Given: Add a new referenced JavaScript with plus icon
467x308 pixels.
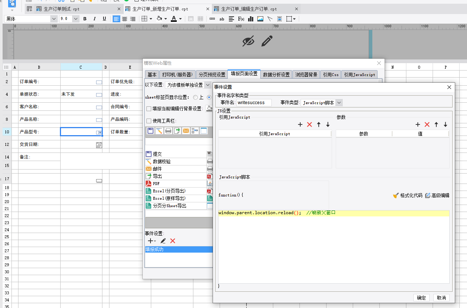Looking at the screenshot, I should 300,125.
